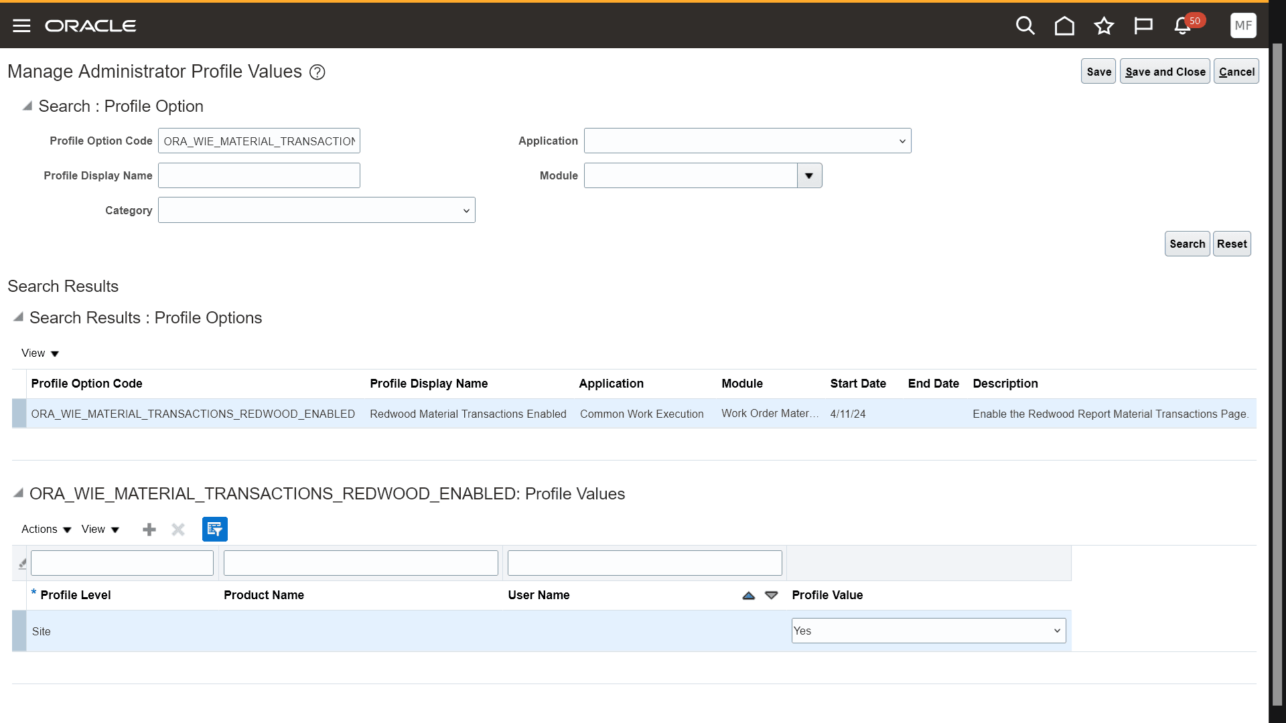Open the View menu
The image size is (1286, 723).
tap(99, 529)
